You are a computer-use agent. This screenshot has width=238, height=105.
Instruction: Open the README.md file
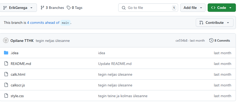click(x=21, y=64)
